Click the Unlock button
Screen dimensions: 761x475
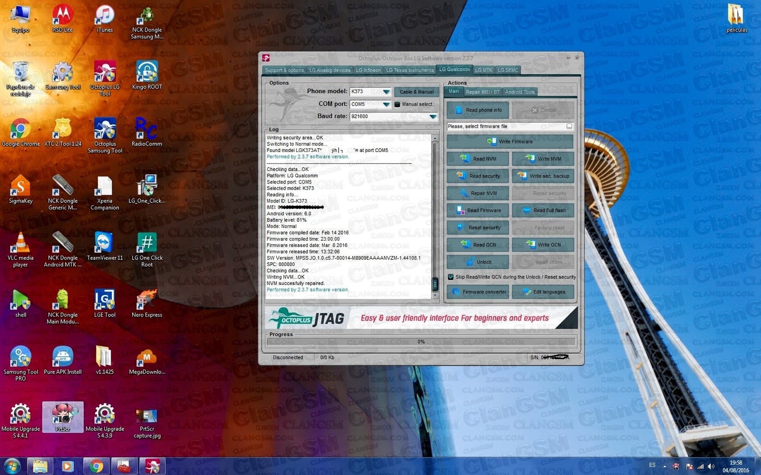478,262
